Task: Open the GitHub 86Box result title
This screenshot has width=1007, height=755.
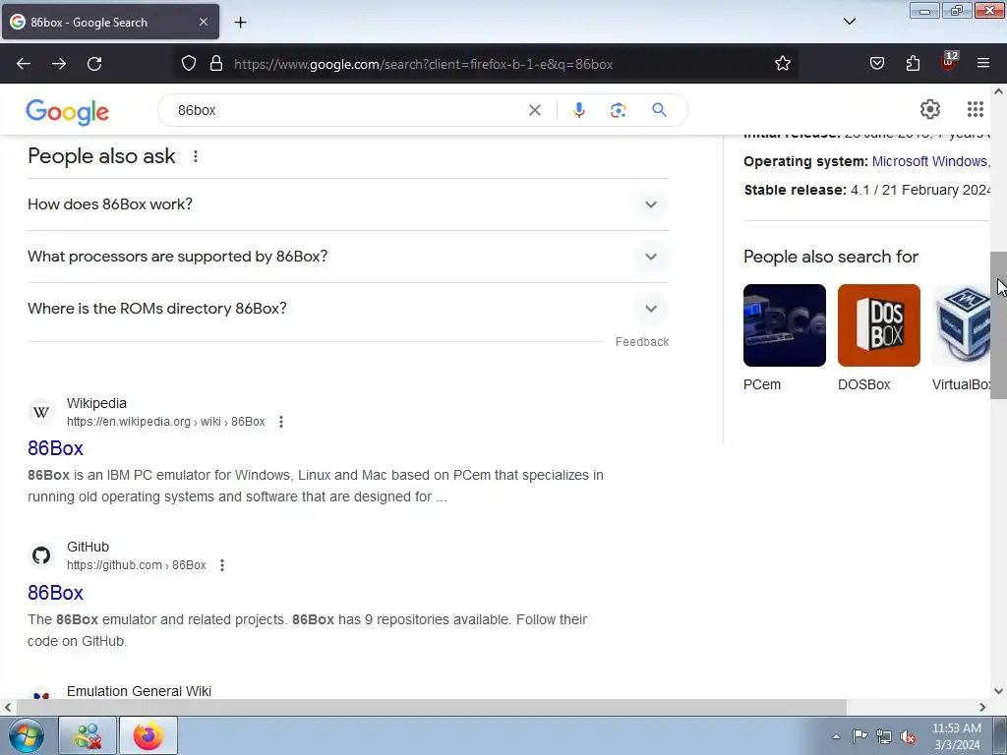Action: (55, 593)
